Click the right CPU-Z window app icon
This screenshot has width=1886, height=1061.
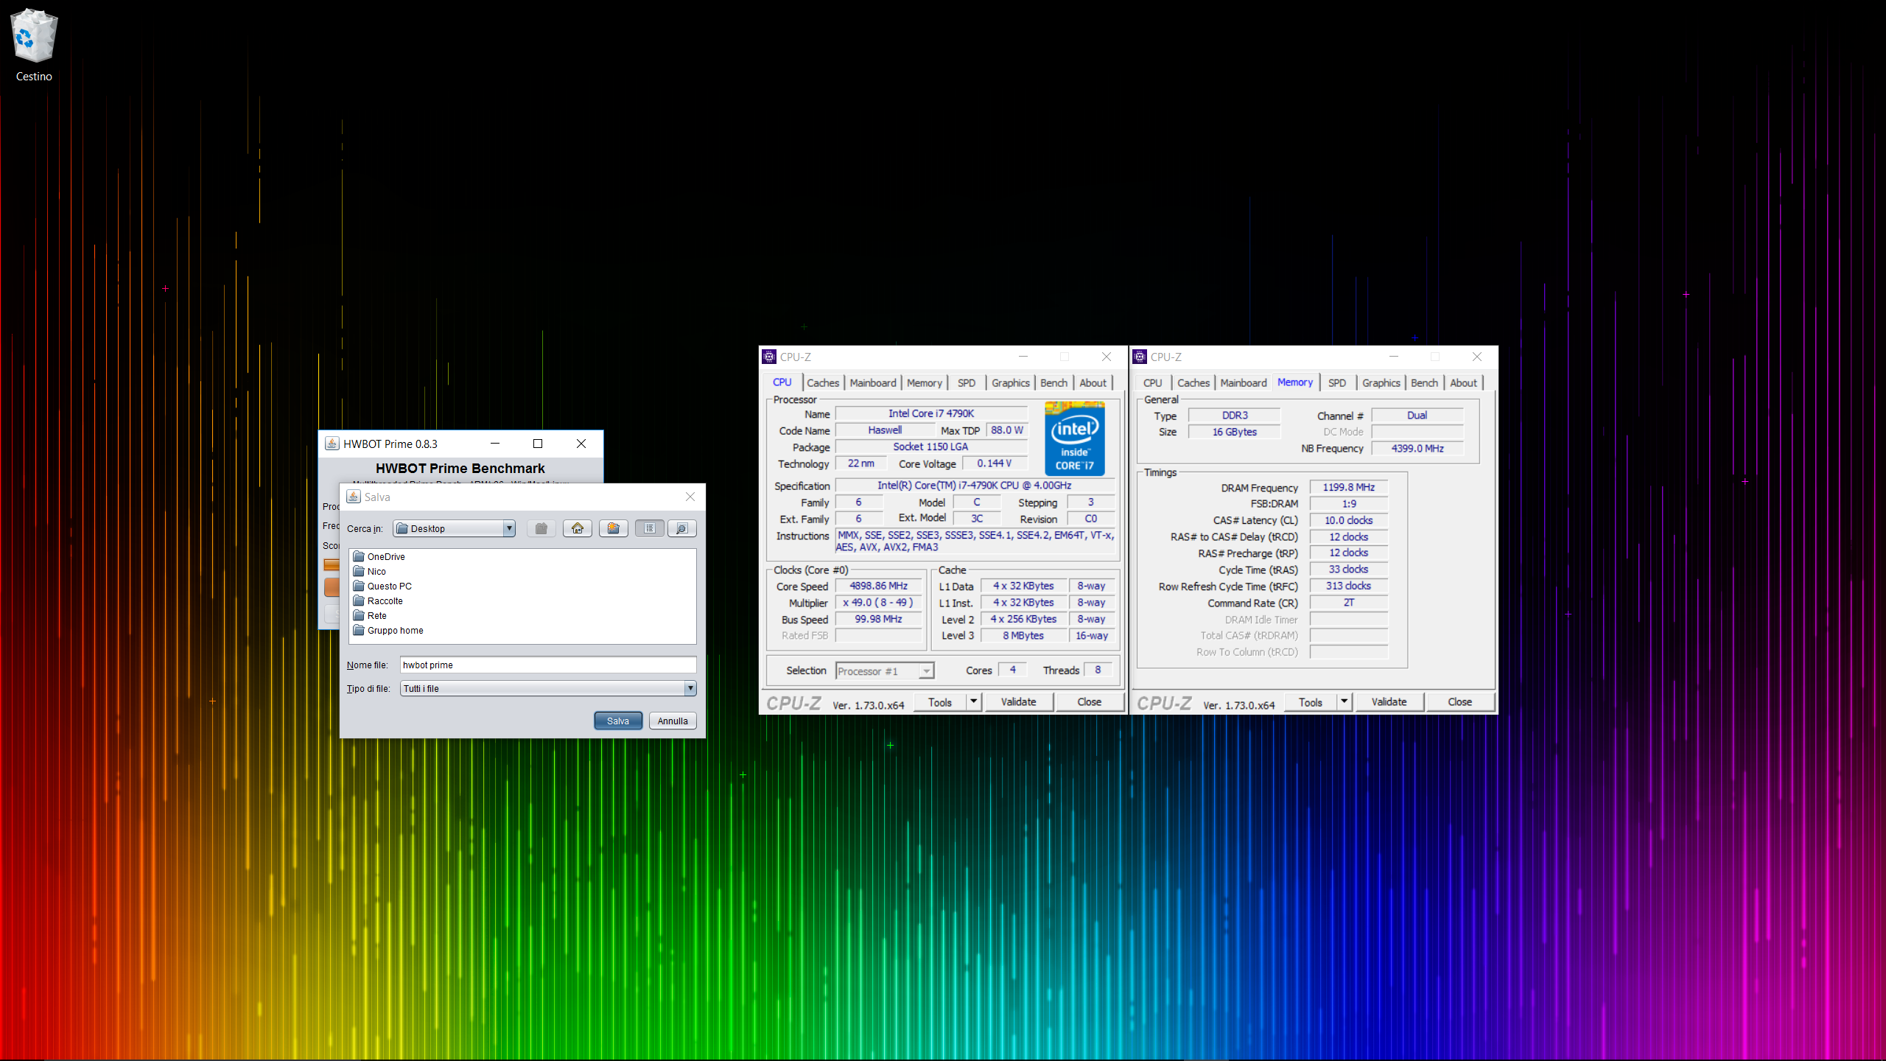1140,357
